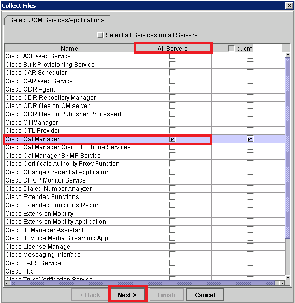This screenshot has height=303, width=295.
Task: Click the horizontal scrollbar left arrow
Action: [7, 283]
